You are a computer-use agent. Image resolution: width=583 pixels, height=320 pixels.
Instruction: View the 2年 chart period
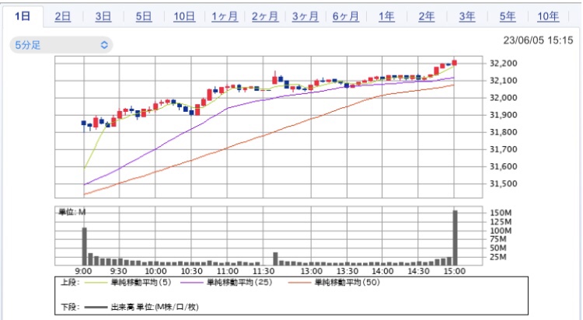[427, 16]
